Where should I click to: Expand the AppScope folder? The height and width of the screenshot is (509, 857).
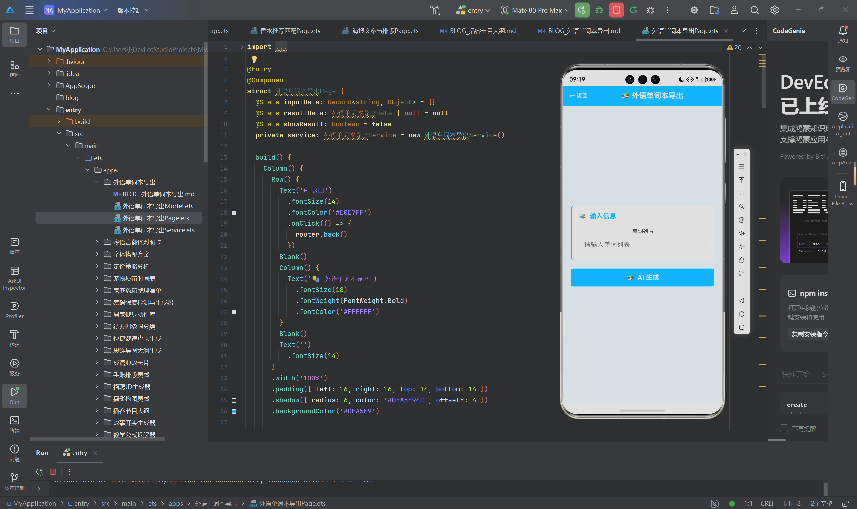pos(49,85)
